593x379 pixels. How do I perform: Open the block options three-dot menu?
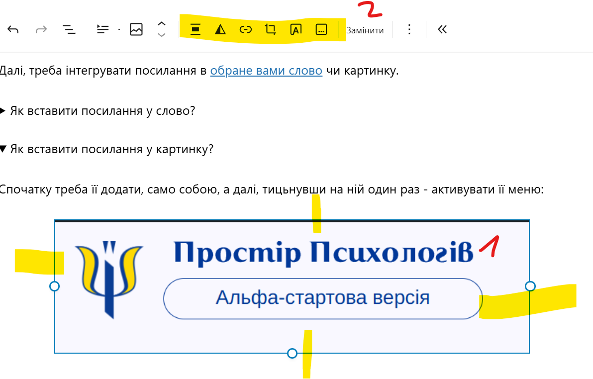click(x=409, y=30)
